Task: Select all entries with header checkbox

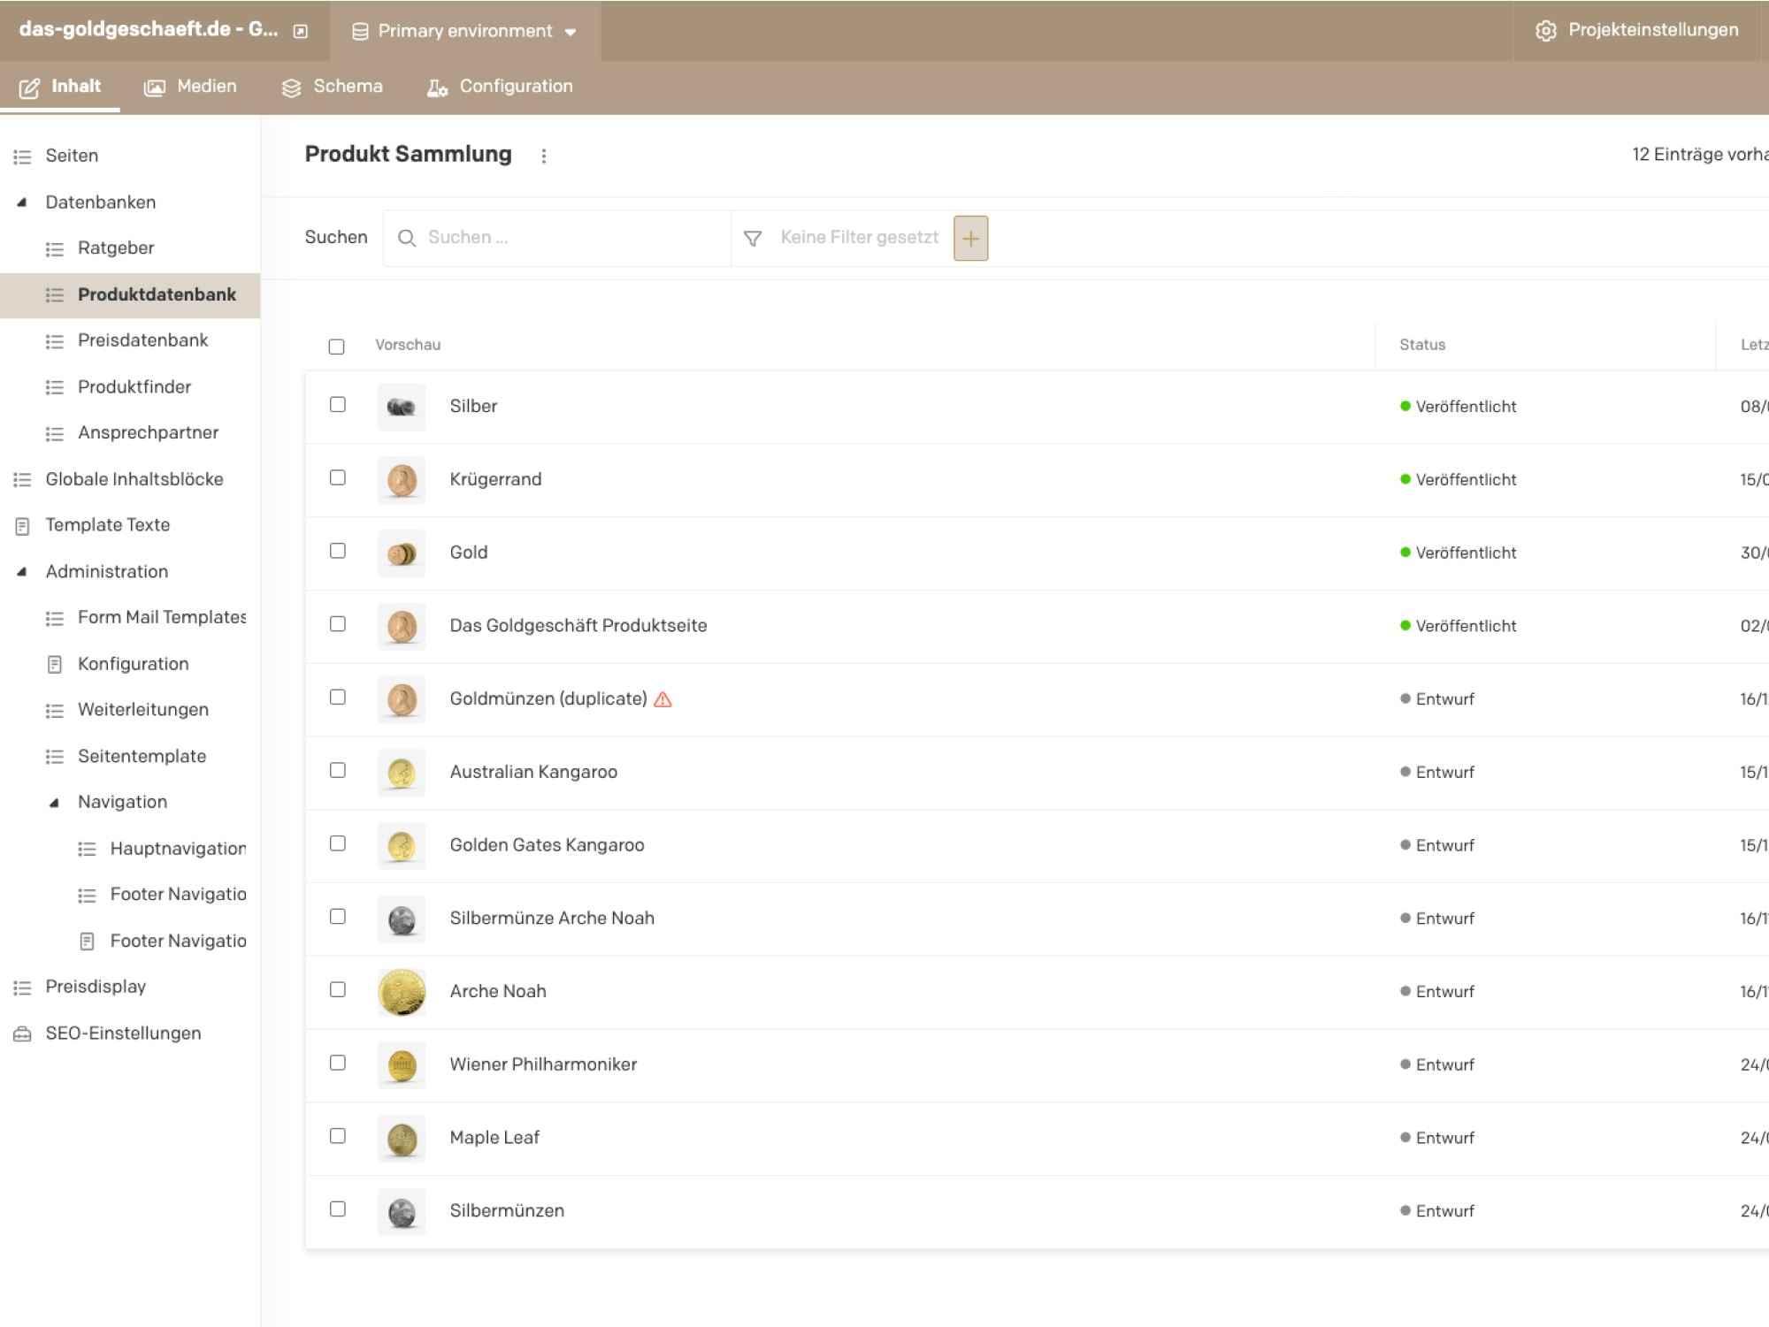Action: click(x=336, y=347)
